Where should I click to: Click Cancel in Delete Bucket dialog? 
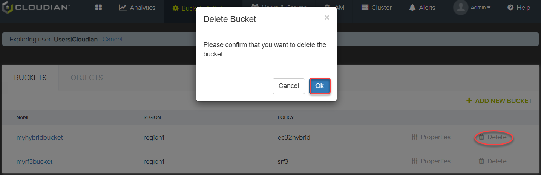click(289, 86)
